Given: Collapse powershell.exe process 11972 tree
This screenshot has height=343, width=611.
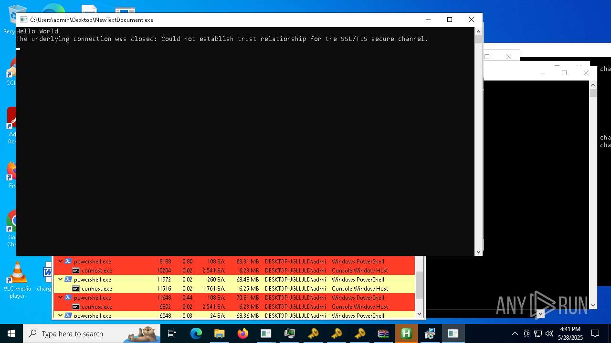Looking at the screenshot, I should click(60, 280).
